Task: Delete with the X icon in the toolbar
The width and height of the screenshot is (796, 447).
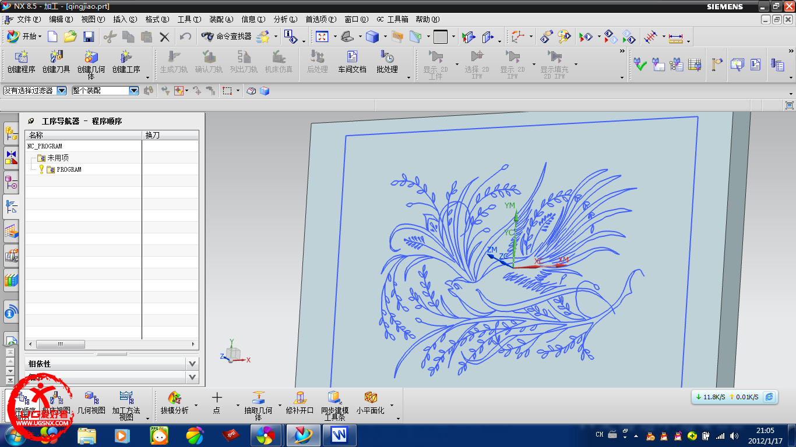Action: click(x=165, y=37)
